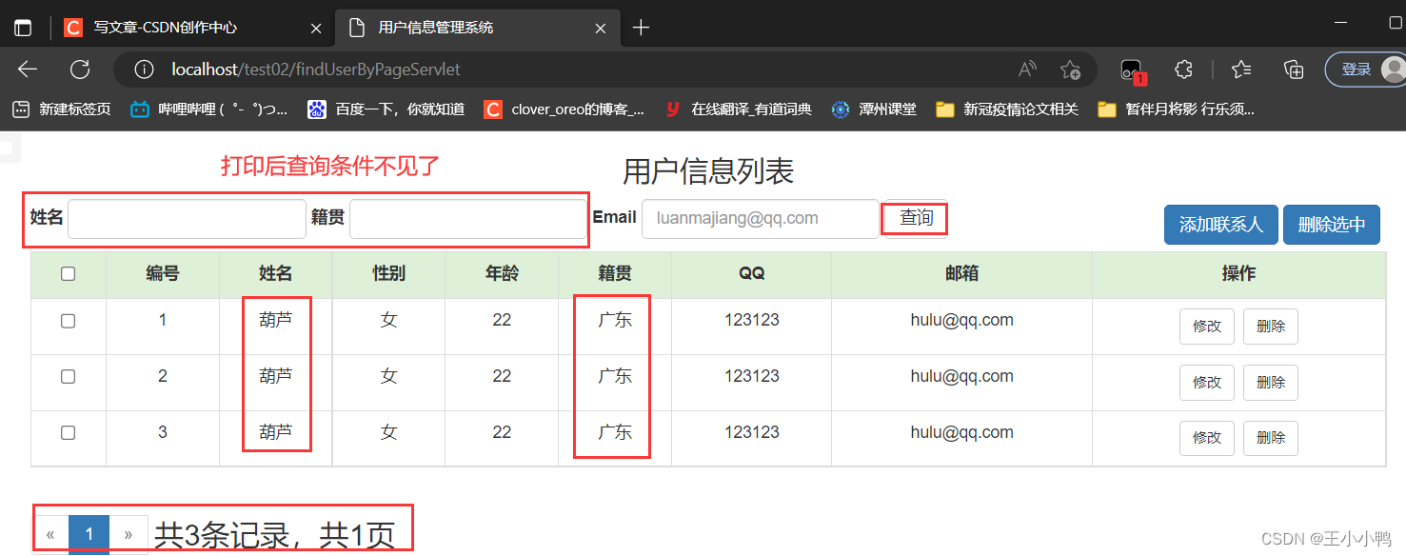Open the 新建标签页 bookmark
Image resolution: width=1406 pixels, height=556 pixels.
(62, 109)
